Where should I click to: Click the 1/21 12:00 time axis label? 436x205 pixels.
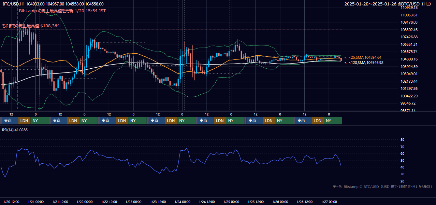[60, 202]
